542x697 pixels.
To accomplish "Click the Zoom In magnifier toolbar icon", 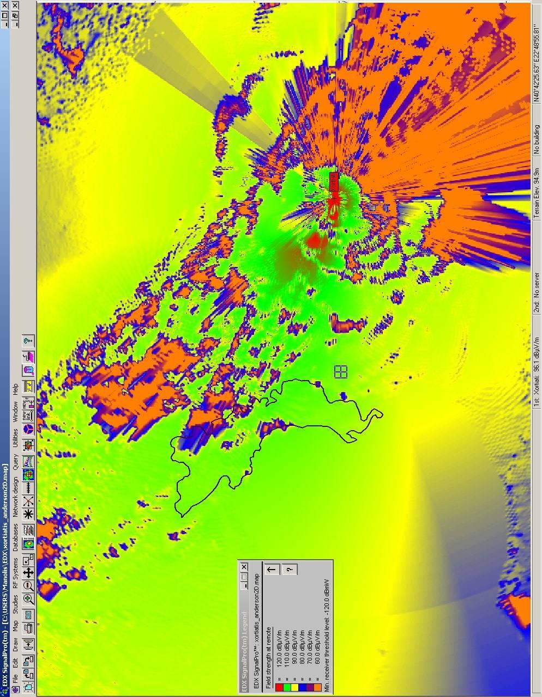I will coord(27,598).
